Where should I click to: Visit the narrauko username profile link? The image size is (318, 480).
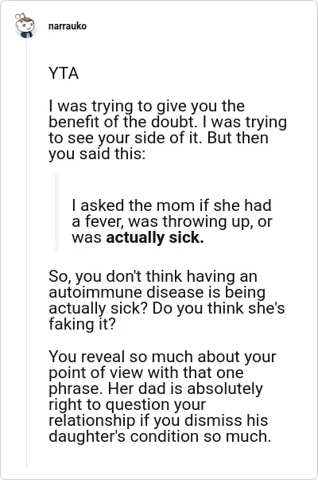[68, 26]
